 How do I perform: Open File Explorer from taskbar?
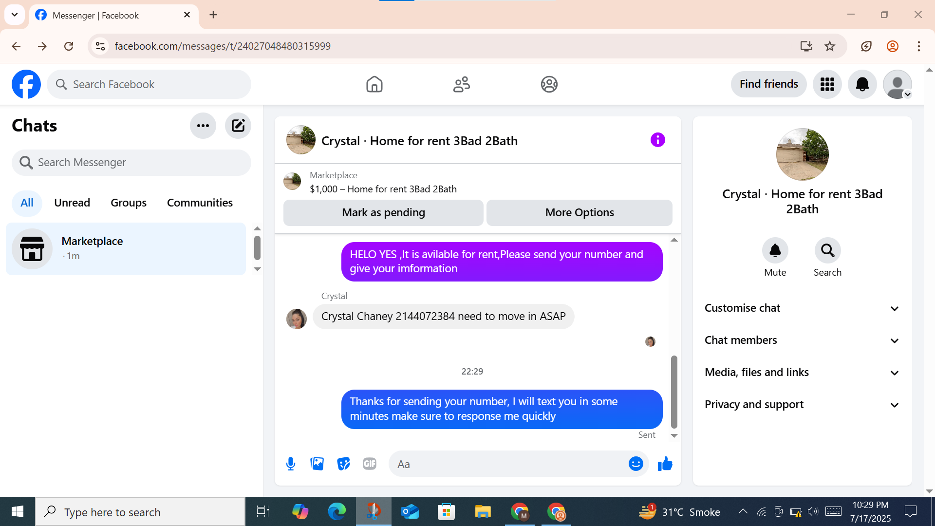[x=483, y=511]
